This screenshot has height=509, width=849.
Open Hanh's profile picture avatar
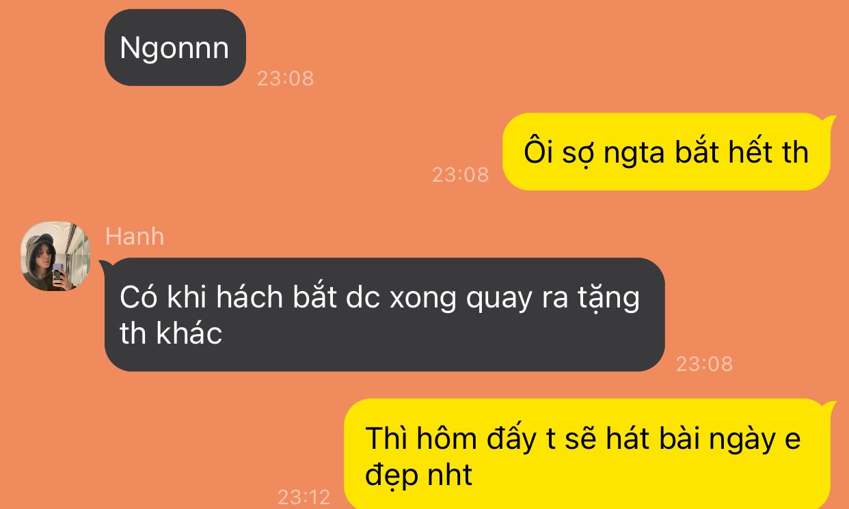pyautogui.click(x=56, y=256)
